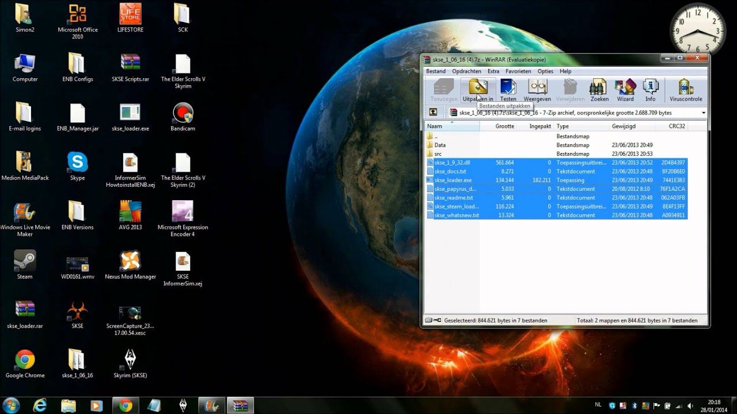
Task: Click the Zoeken binoculars icon
Action: point(599,90)
